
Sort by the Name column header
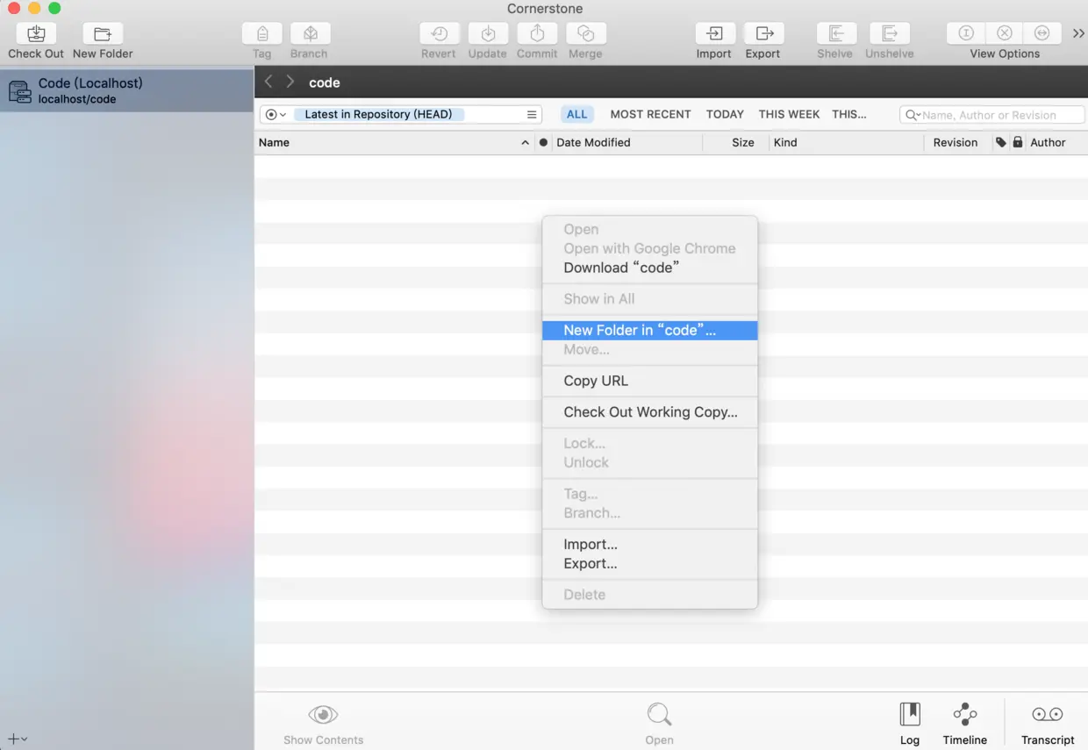[x=394, y=142]
